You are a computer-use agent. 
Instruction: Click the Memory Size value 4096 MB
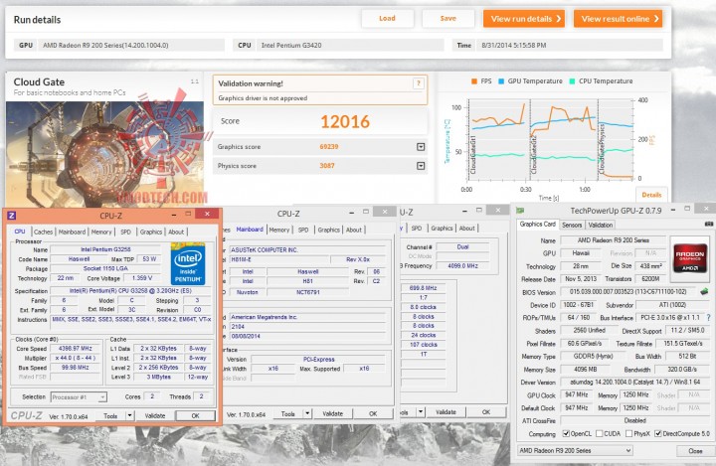(586, 370)
